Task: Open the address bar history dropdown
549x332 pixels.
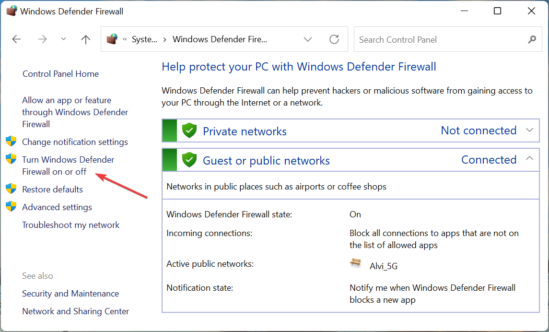Action: pyautogui.click(x=307, y=39)
